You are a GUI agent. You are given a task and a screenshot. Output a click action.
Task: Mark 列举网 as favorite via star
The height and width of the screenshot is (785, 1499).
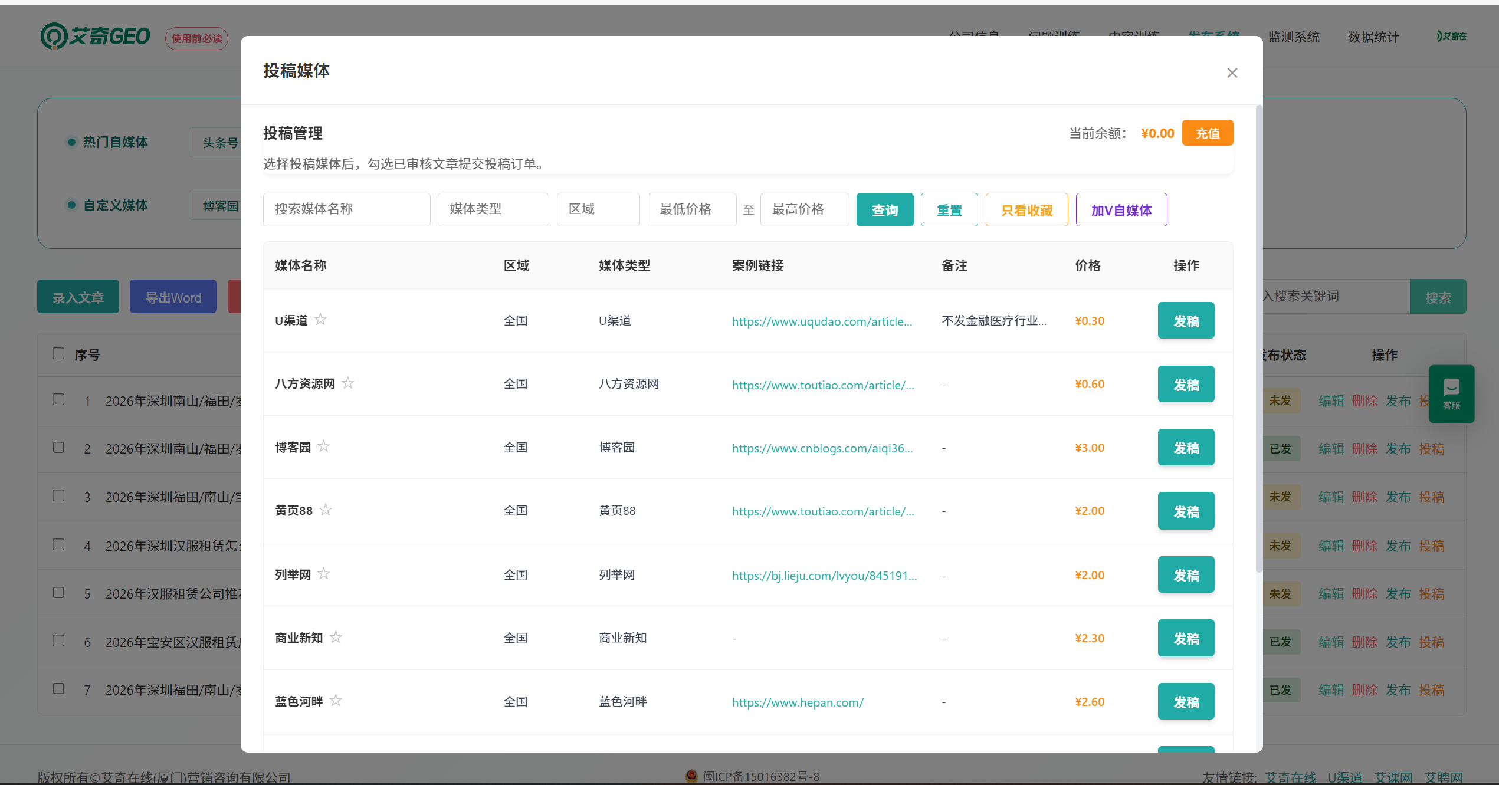(324, 574)
